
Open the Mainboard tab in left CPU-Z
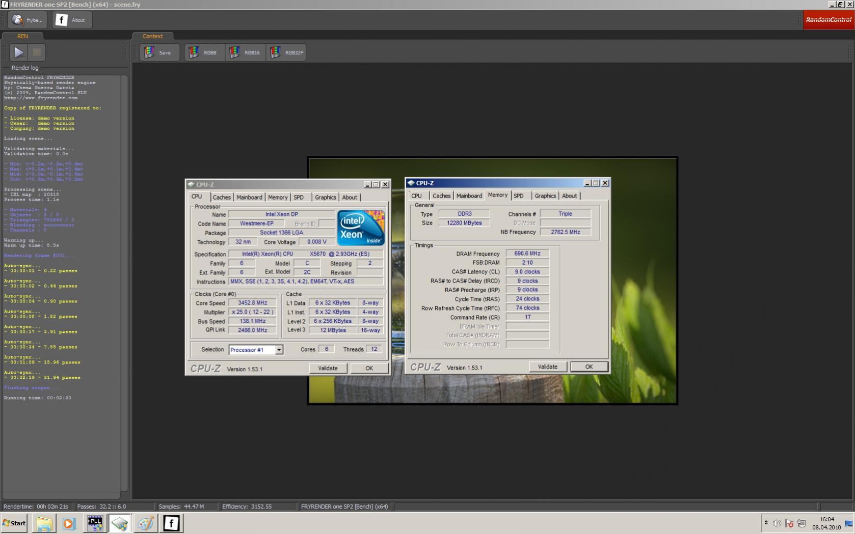coord(249,198)
